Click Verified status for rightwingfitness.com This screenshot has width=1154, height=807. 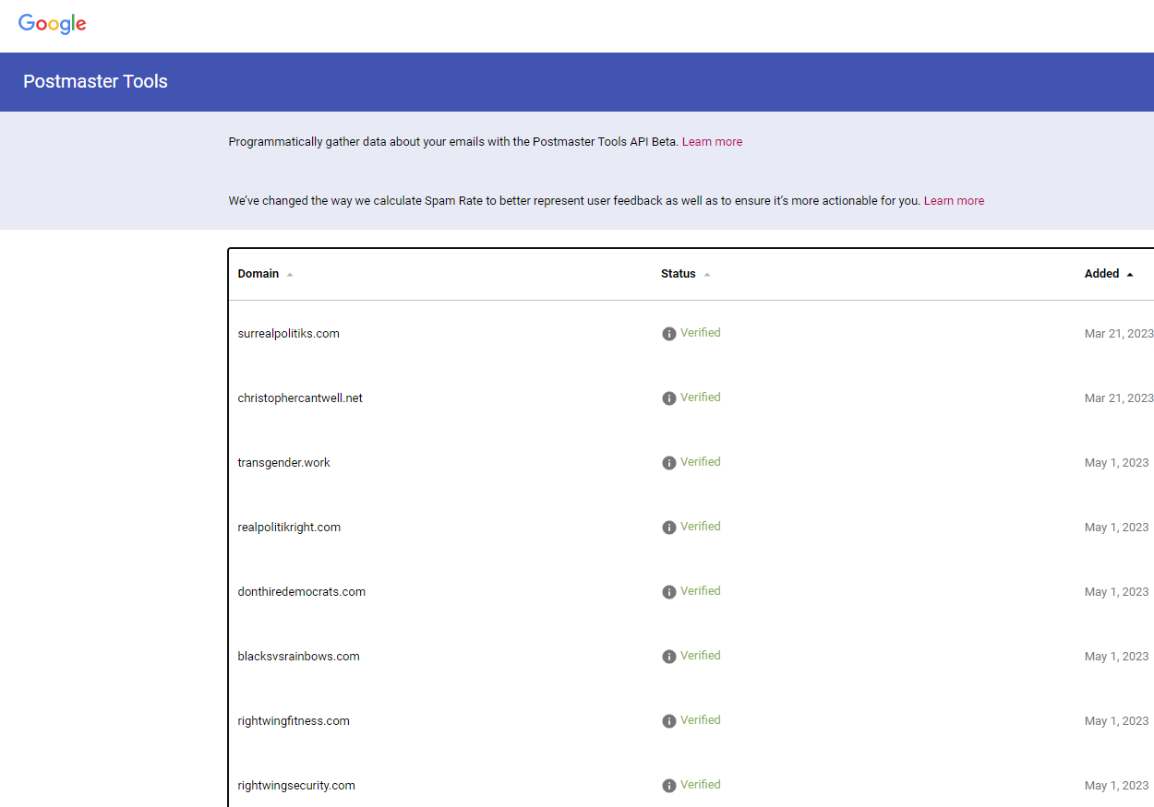coord(701,720)
